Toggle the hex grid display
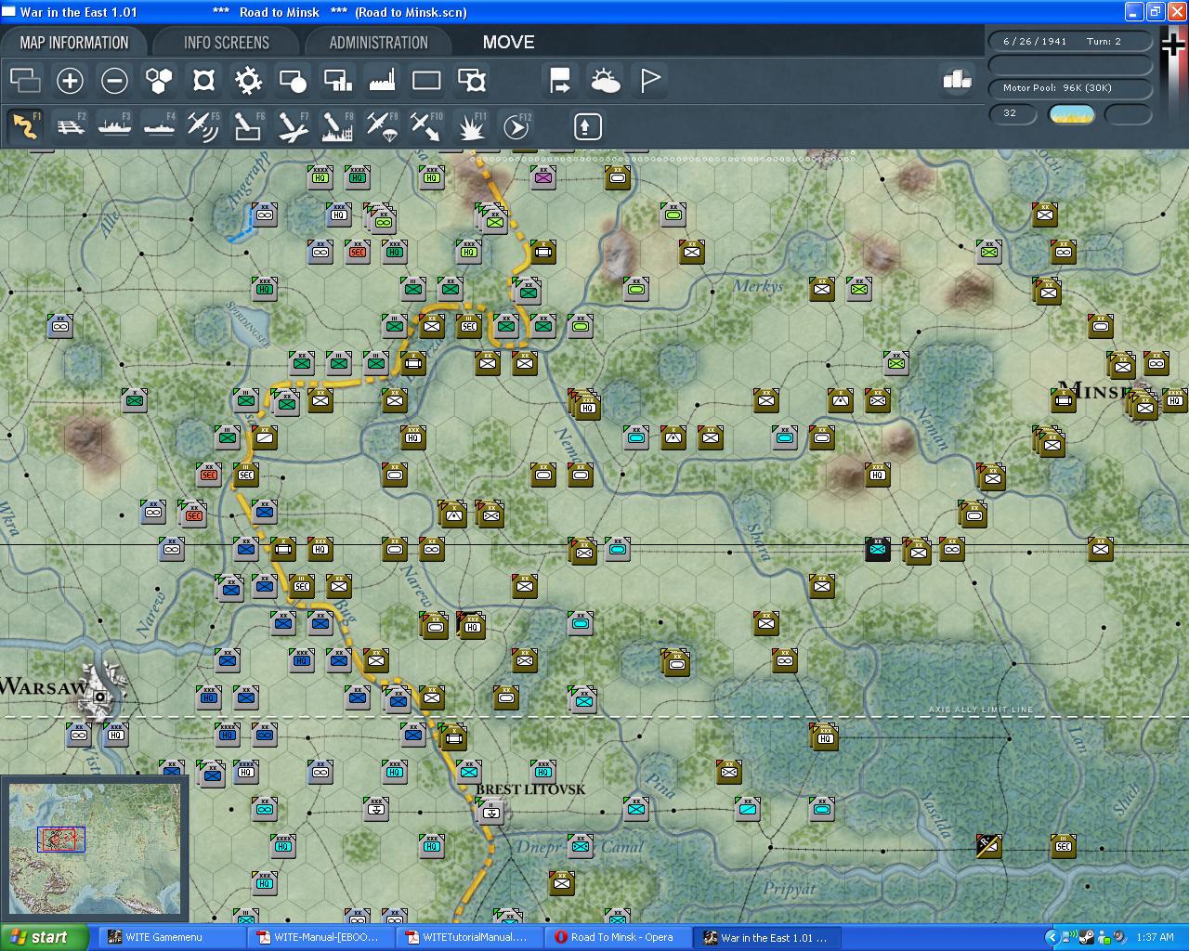This screenshot has height=951, width=1189. tap(159, 81)
